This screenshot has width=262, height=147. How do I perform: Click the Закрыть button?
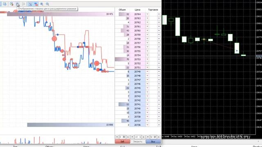[138, 141]
